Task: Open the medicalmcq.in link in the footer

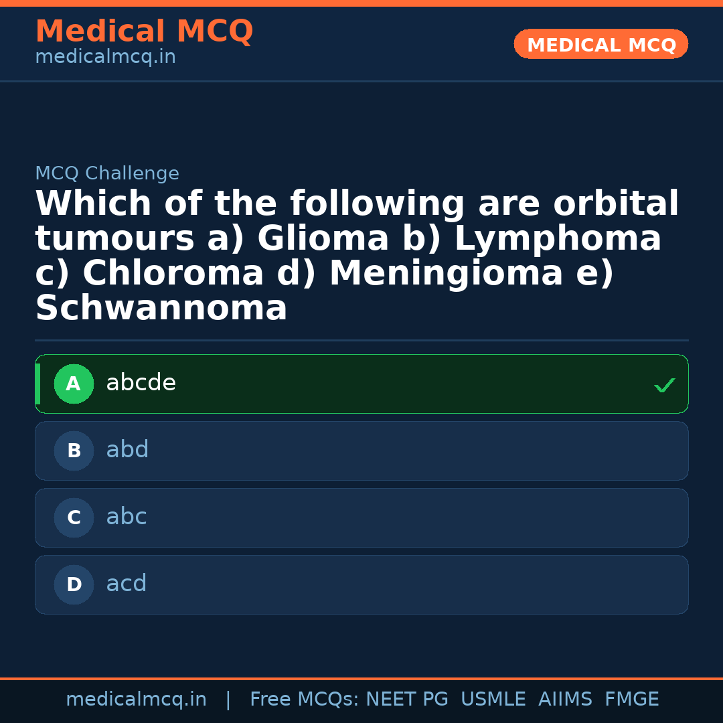Action: [x=137, y=698]
